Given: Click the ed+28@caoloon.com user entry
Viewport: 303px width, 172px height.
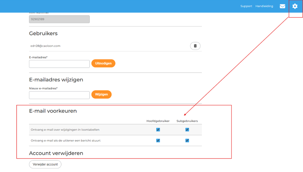Looking at the screenshot, I should pos(45,46).
